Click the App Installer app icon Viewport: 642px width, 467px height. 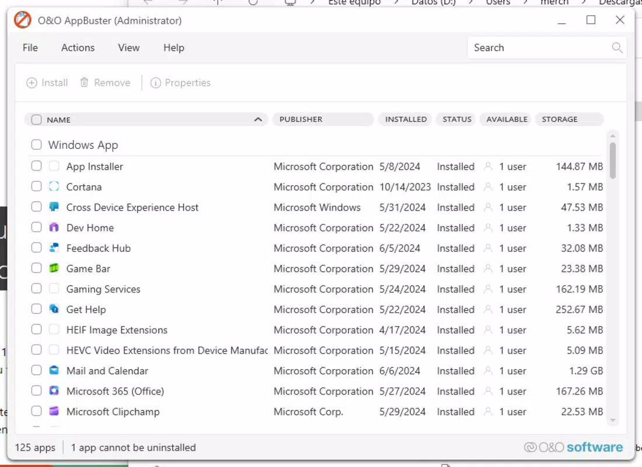(x=54, y=166)
